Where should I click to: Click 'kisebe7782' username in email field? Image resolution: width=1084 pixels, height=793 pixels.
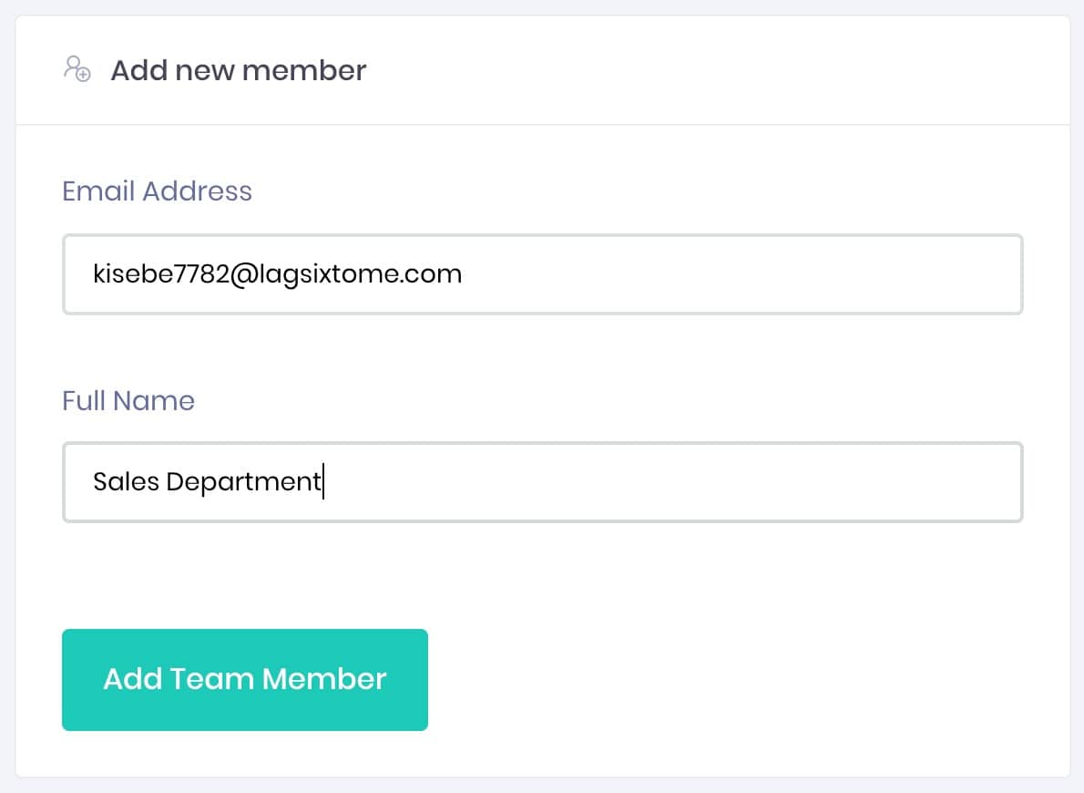click(161, 274)
